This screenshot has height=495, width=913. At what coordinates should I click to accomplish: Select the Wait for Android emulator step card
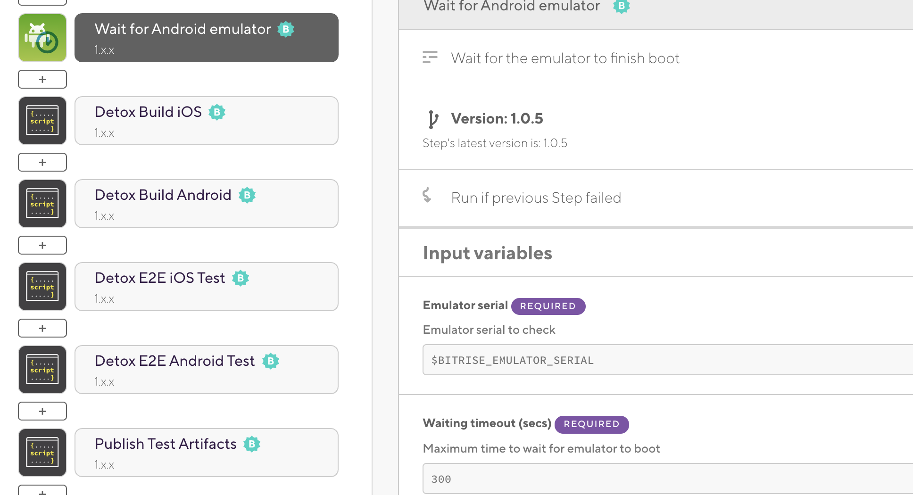point(207,38)
